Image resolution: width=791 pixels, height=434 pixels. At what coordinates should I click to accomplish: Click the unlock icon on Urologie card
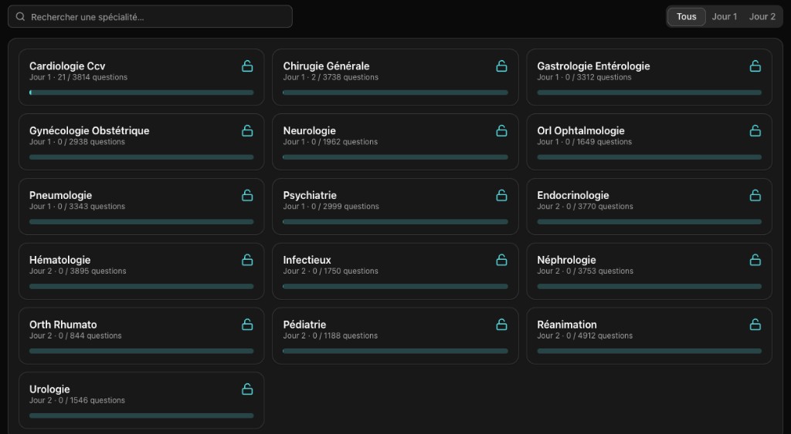247,389
